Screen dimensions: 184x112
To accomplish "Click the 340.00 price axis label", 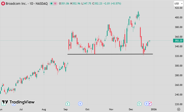I will click(x=179, y=46).
